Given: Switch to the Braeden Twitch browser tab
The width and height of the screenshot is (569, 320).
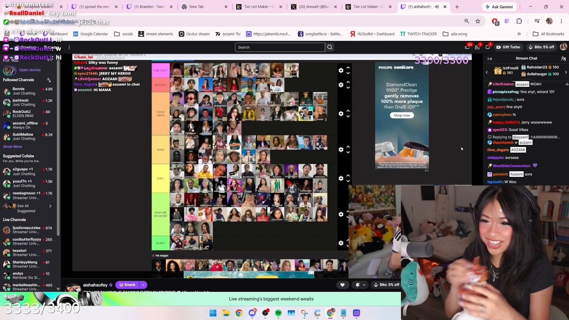Looking at the screenshot, I should [149, 7].
